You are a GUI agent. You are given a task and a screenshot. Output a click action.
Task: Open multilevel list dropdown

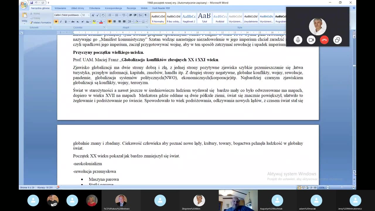point(126,15)
